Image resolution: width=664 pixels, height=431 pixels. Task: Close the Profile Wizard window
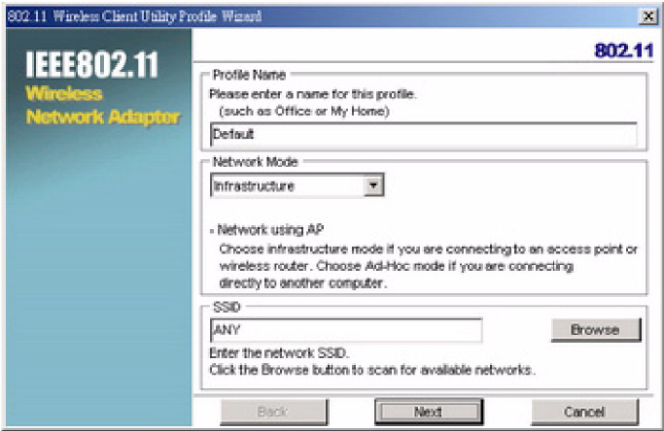[x=648, y=17]
